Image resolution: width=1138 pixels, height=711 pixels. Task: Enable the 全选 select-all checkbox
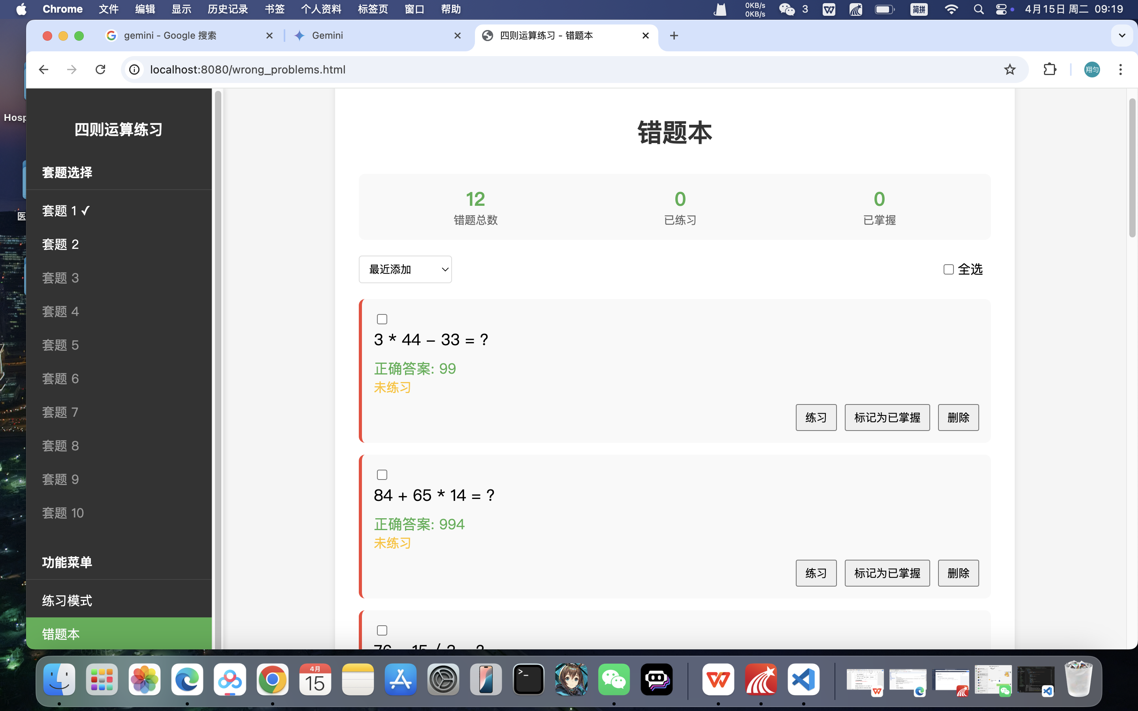tap(948, 269)
